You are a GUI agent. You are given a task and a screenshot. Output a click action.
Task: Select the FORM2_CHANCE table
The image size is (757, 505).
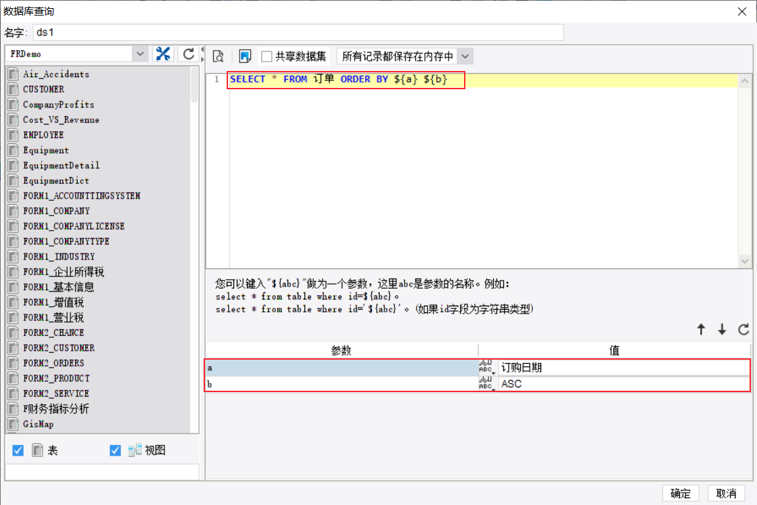[x=53, y=333]
